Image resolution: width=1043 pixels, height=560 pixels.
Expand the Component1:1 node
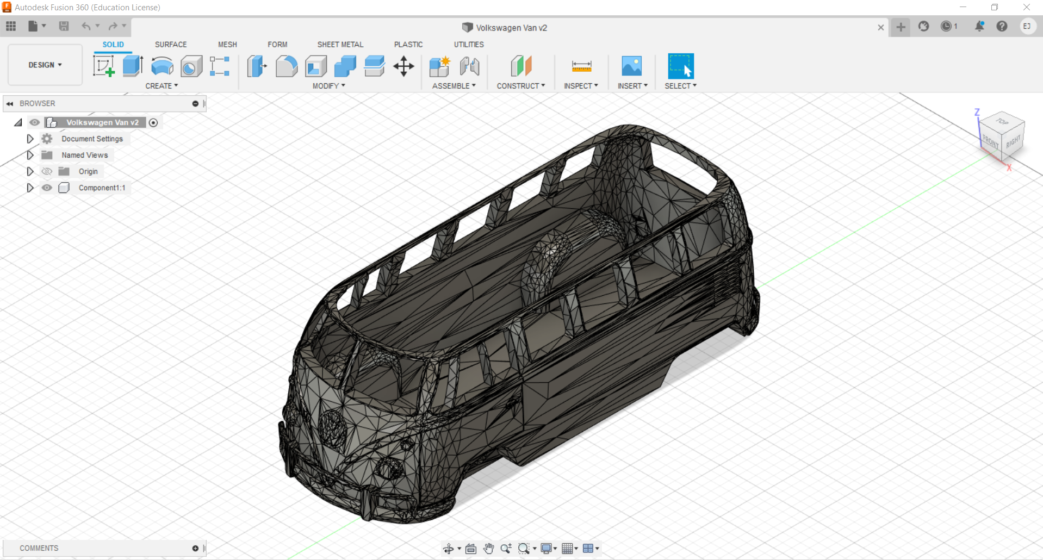tap(30, 188)
